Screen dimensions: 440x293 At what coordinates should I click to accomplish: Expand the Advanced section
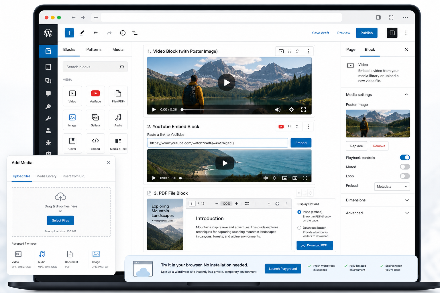coord(378,213)
